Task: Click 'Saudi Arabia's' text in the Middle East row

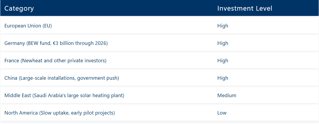Action: point(50,95)
